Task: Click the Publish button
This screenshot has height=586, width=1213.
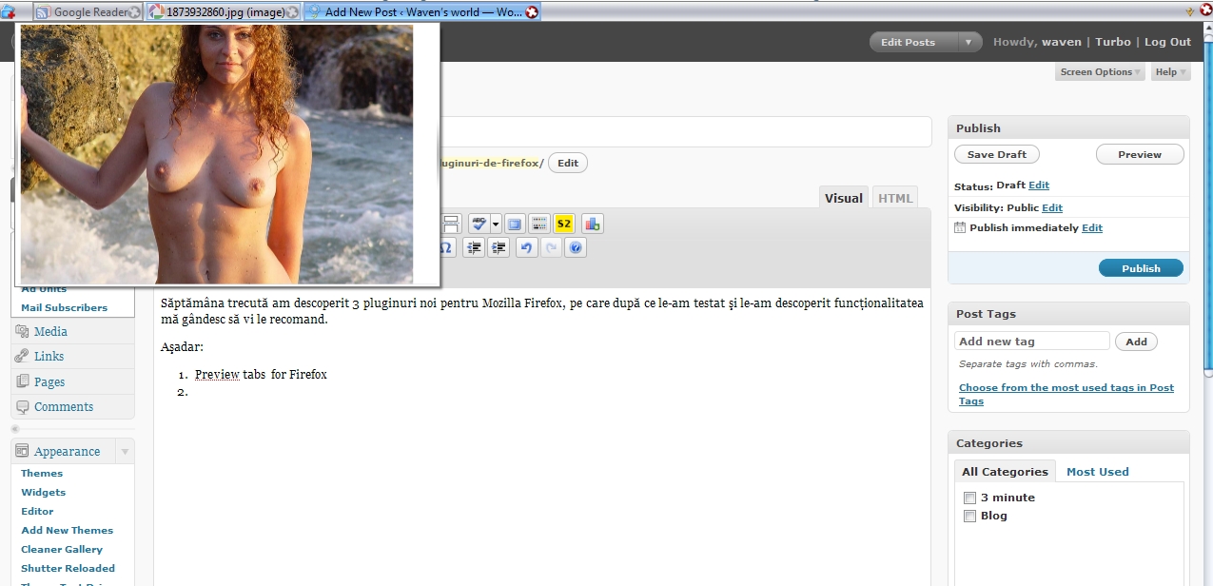Action: pyautogui.click(x=1141, y=268)
